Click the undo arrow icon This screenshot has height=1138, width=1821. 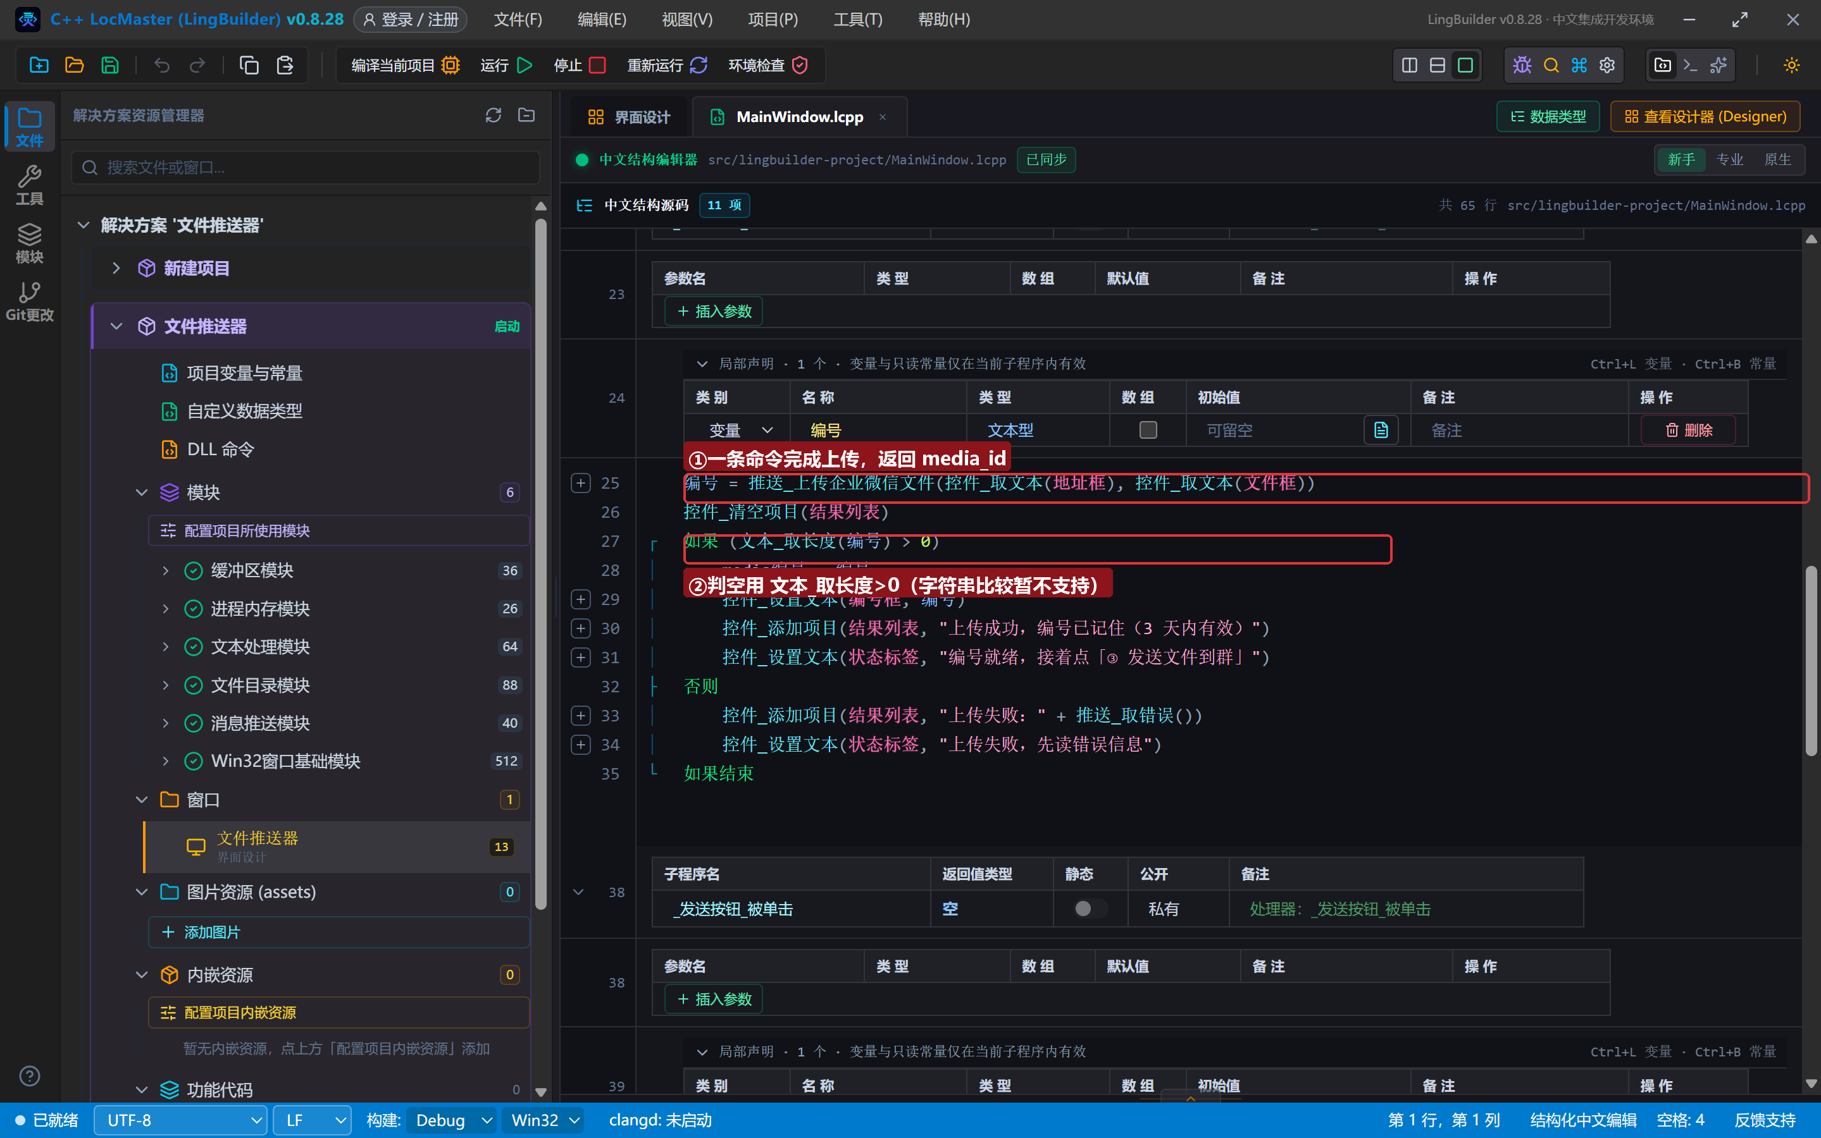[x=162, y=66]
